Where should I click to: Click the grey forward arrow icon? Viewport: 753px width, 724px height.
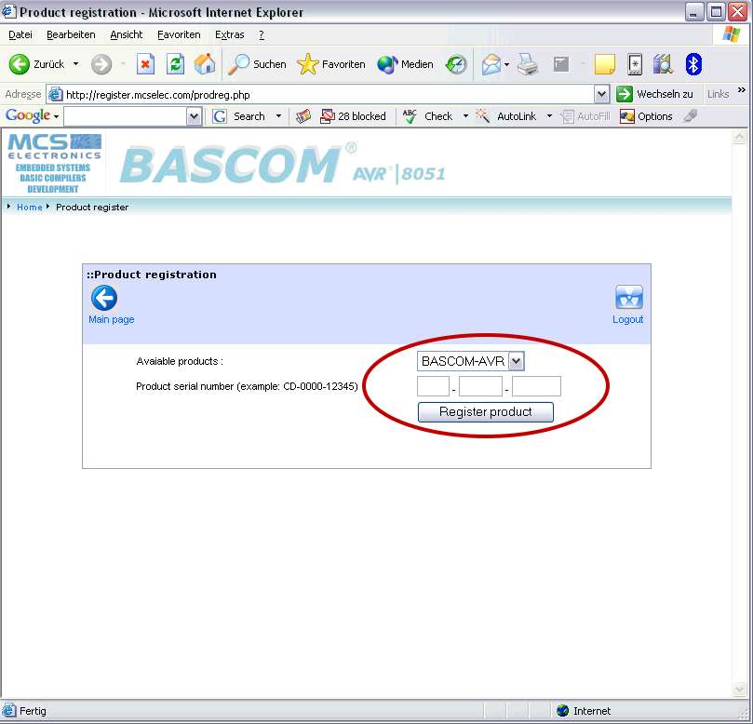point(101,64)
